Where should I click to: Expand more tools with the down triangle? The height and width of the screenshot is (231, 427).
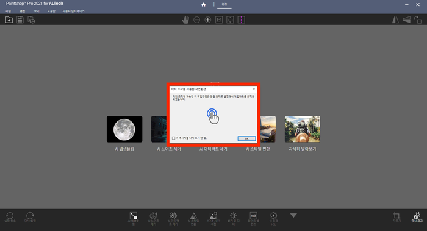click(293, 216)
